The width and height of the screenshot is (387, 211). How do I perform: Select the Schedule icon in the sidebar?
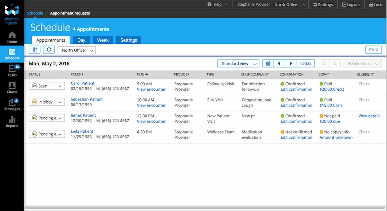pyautogui.click(x=12, y=54)
